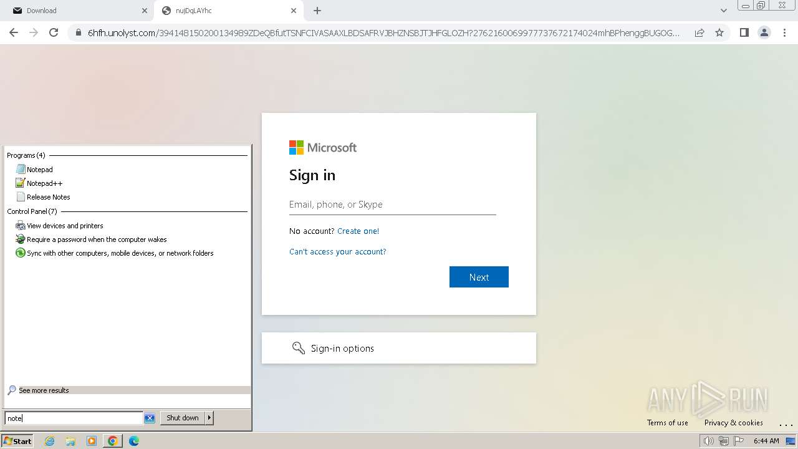
Task: Toggle the browser side panel
Action: [x=744, y=32]
